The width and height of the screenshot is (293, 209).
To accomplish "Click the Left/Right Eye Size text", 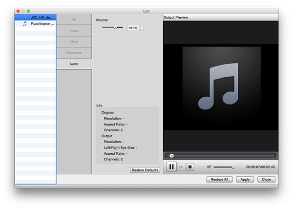I will point(121,147).
